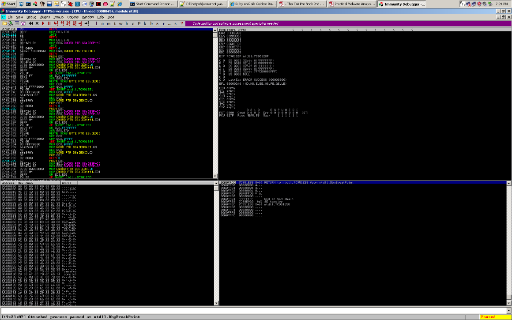Click the Pause execution icon in toolbar
Image resolution: width=512 pixels, height=320 pixels.
point(49,23)
